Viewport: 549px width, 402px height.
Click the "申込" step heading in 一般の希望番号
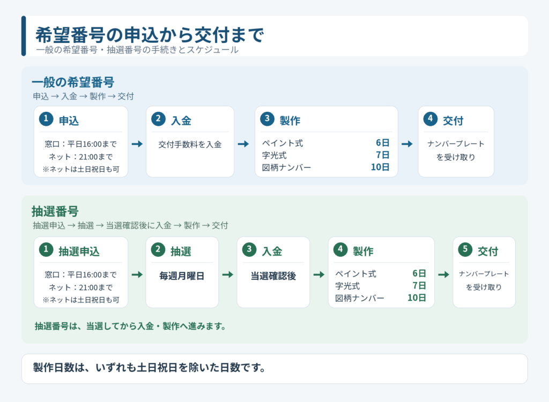[69, 121]
